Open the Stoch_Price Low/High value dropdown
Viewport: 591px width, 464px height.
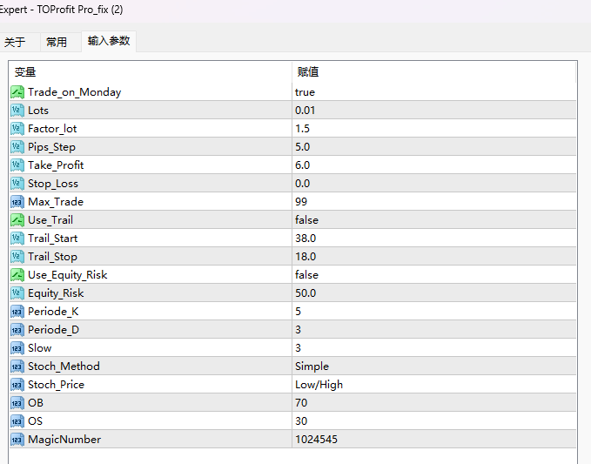click(x=318, y=385)
